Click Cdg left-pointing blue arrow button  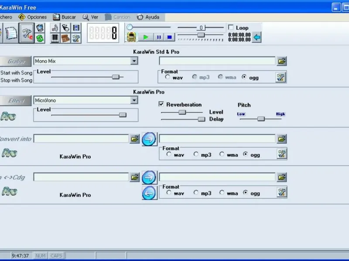coord(149,193)
